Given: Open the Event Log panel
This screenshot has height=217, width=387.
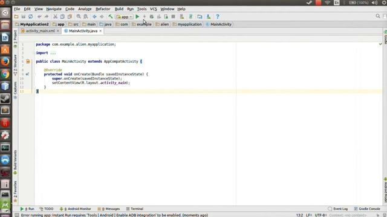Looking at the screenshot, I should click(338, 209).
